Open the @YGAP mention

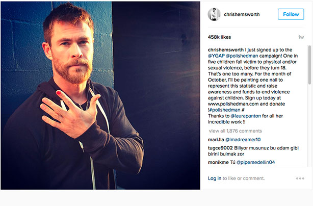[216, 56]
